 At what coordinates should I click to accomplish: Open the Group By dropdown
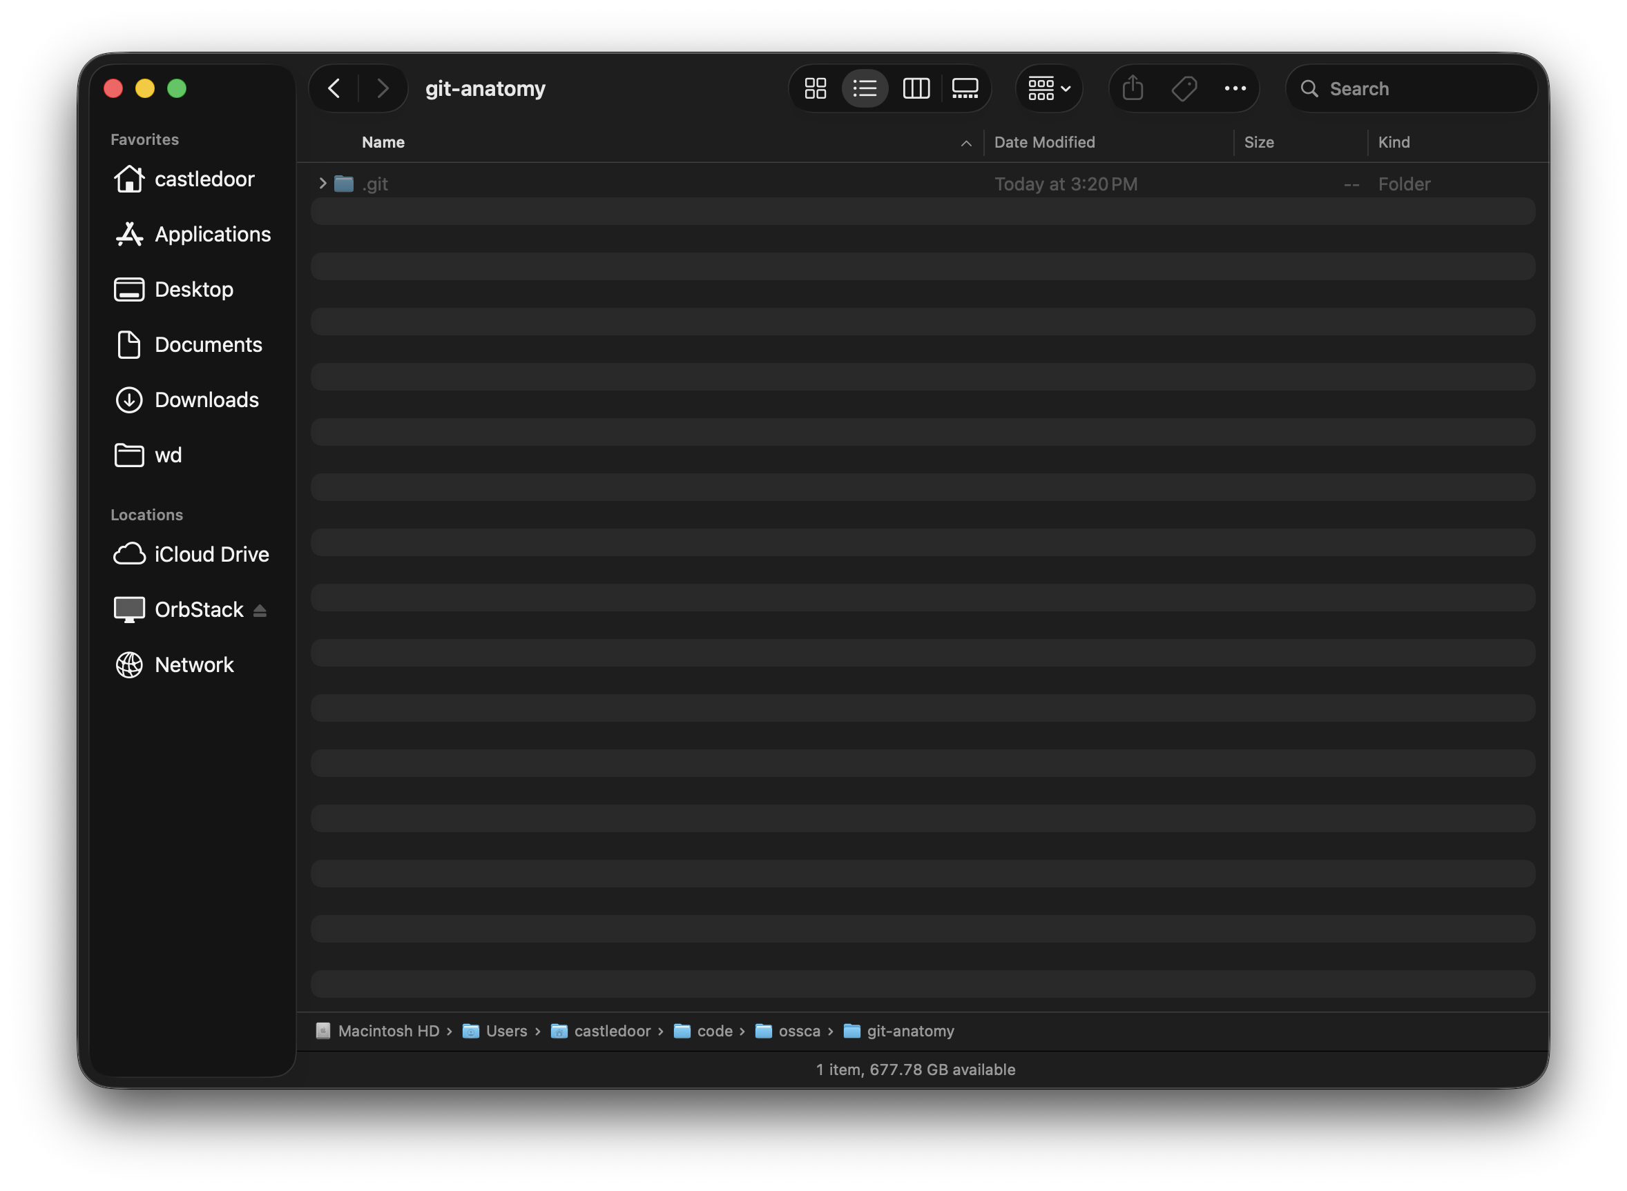tap(1049, 89)
